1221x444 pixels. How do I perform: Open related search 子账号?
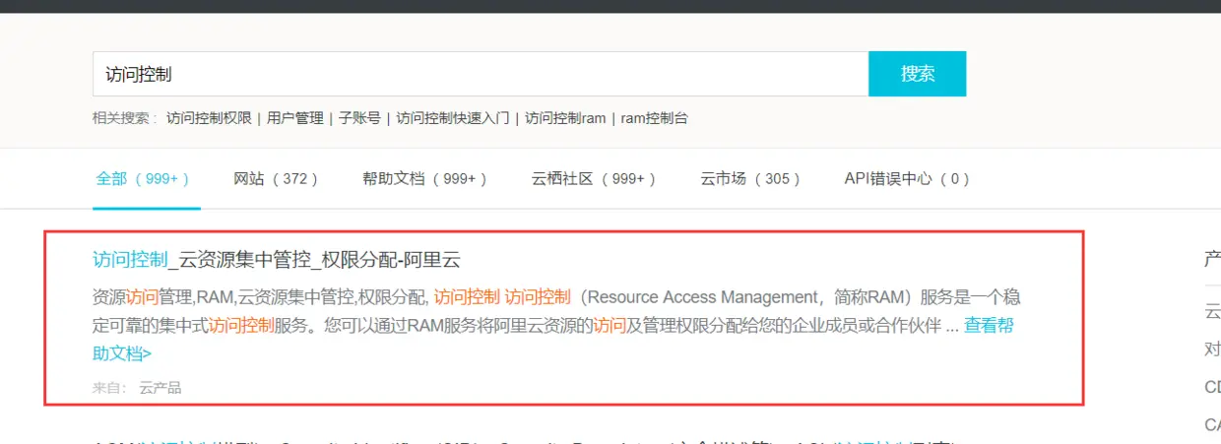pos(359,118)
